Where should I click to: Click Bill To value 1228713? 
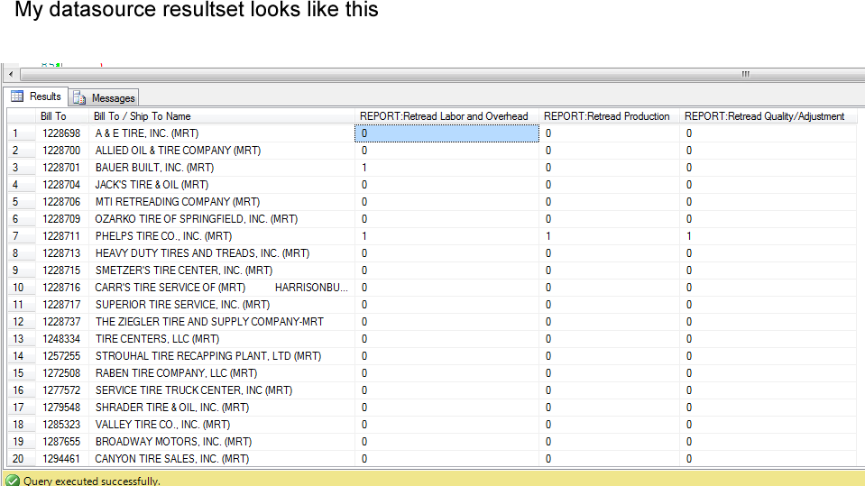[61, 253]
